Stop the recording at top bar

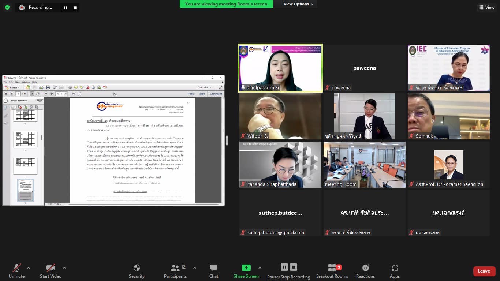coord(75,7)
